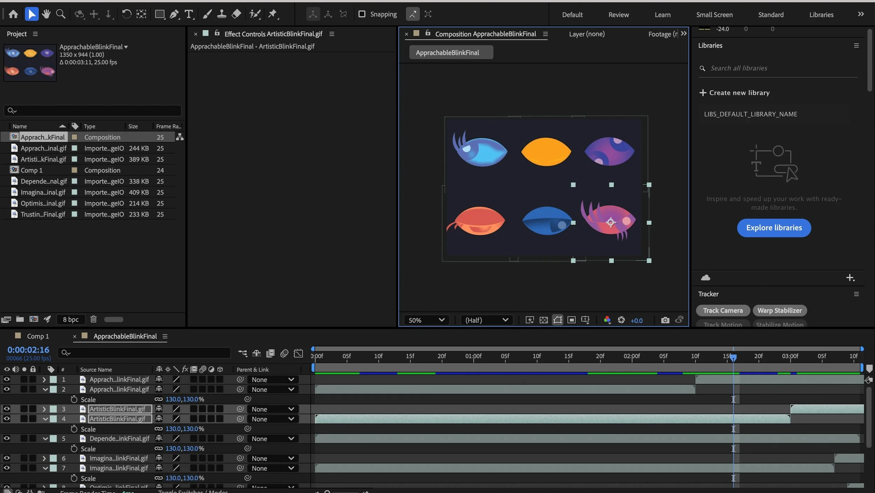The image size is (875, 493).
Task: Hide layer 5 Depende...inkFinal.gif with eye icon
Action: (x=7, y=438)
